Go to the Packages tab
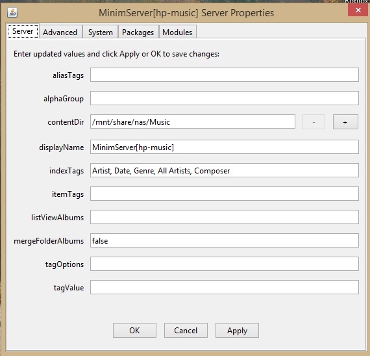The image size is (370, 356). click(138, 32)
